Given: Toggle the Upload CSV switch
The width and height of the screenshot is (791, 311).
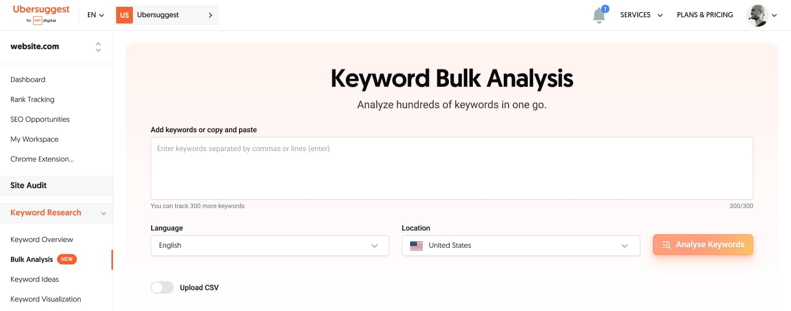Looking at the screenshot, I should pyautogui.click(x=162, y=287).
